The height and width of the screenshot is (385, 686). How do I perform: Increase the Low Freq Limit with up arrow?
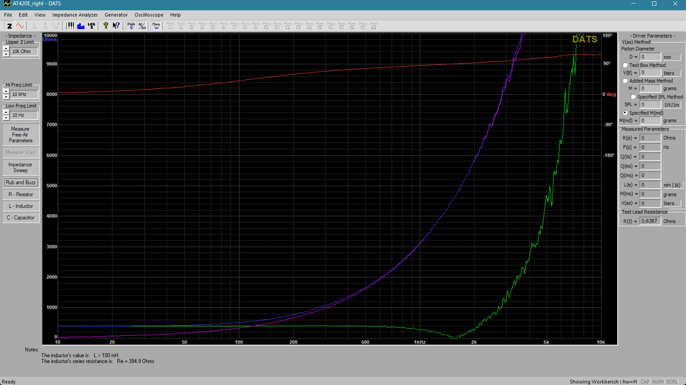[x=6, y=113]
